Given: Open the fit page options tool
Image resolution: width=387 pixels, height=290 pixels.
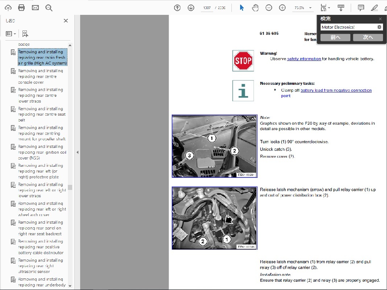Looking at the screenshot, I should tap(323, 8).
